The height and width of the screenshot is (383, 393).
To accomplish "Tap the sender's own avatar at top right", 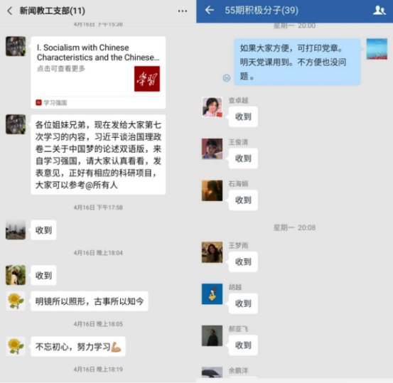I will coord(377,49).
